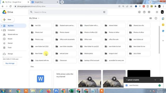
Task: Click the New button
Action: [x=8, y=20]
